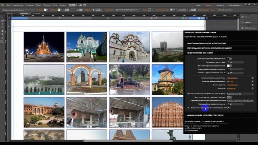Select the night-lit cathedral thumbnail
The height and width of the screenshot is (145, 258).
pos(44,47)
